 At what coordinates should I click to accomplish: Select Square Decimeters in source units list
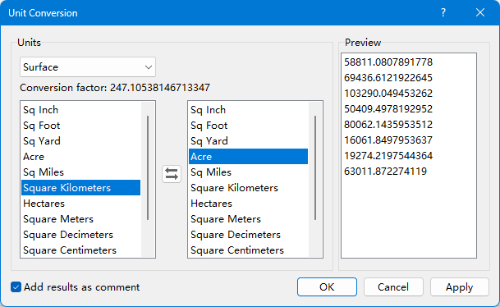(x=81, y=235)
